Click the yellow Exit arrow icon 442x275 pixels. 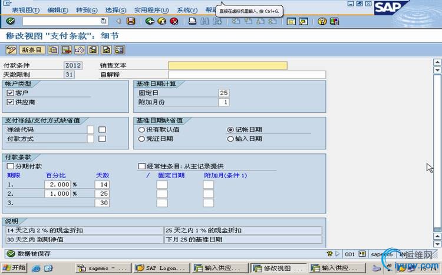(x=162, y=21)
